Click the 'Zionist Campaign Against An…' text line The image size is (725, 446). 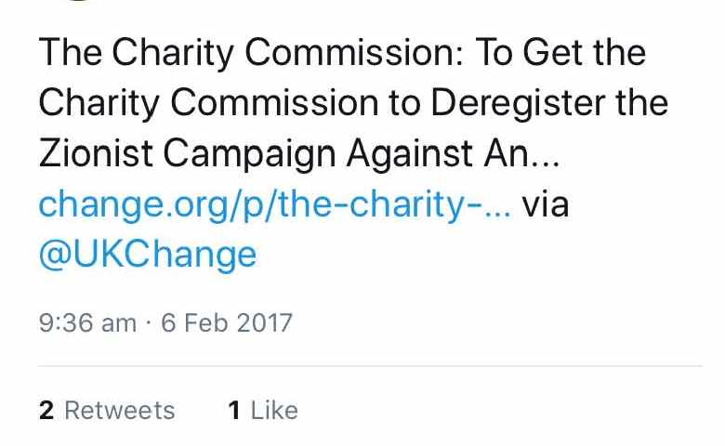[x=299, y=155]
